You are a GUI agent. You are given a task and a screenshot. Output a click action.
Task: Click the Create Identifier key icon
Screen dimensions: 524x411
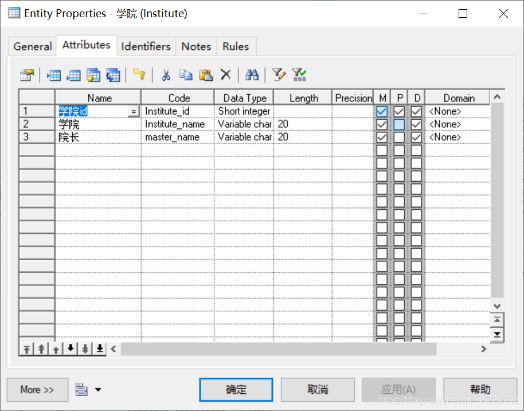(x=139, y=74)
